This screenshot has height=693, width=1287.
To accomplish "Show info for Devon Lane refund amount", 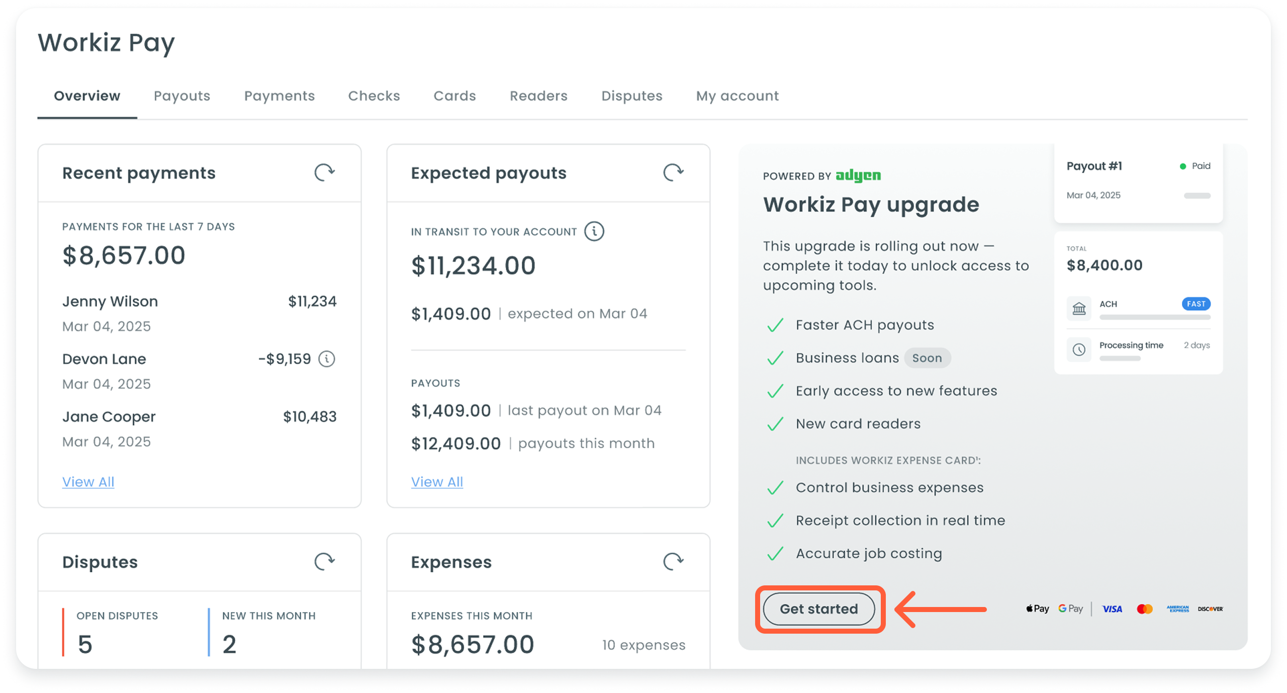I will (327, 359).
